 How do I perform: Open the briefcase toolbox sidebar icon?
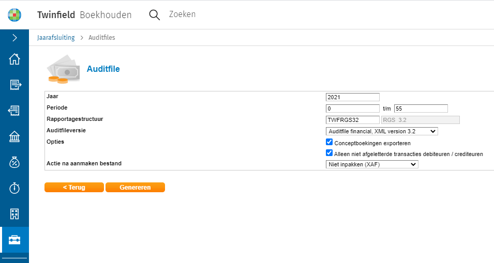14,240
